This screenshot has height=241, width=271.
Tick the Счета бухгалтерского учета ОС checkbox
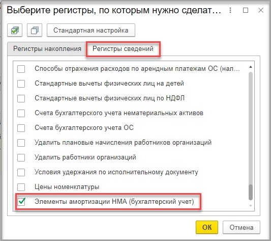click(x=21, y=128)
